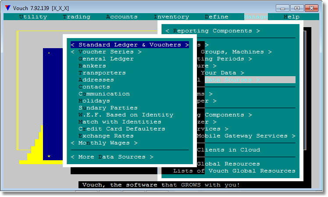
Task: Choose Contacts from the data sources list
Action: tap(94, 87)
